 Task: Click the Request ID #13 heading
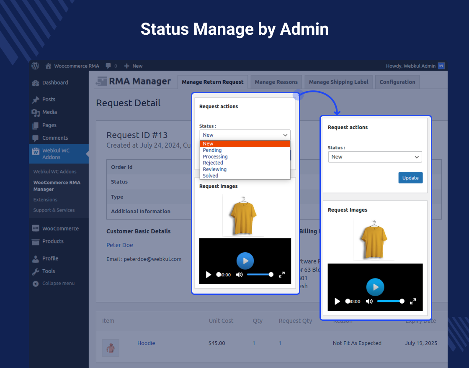point(137,135)
